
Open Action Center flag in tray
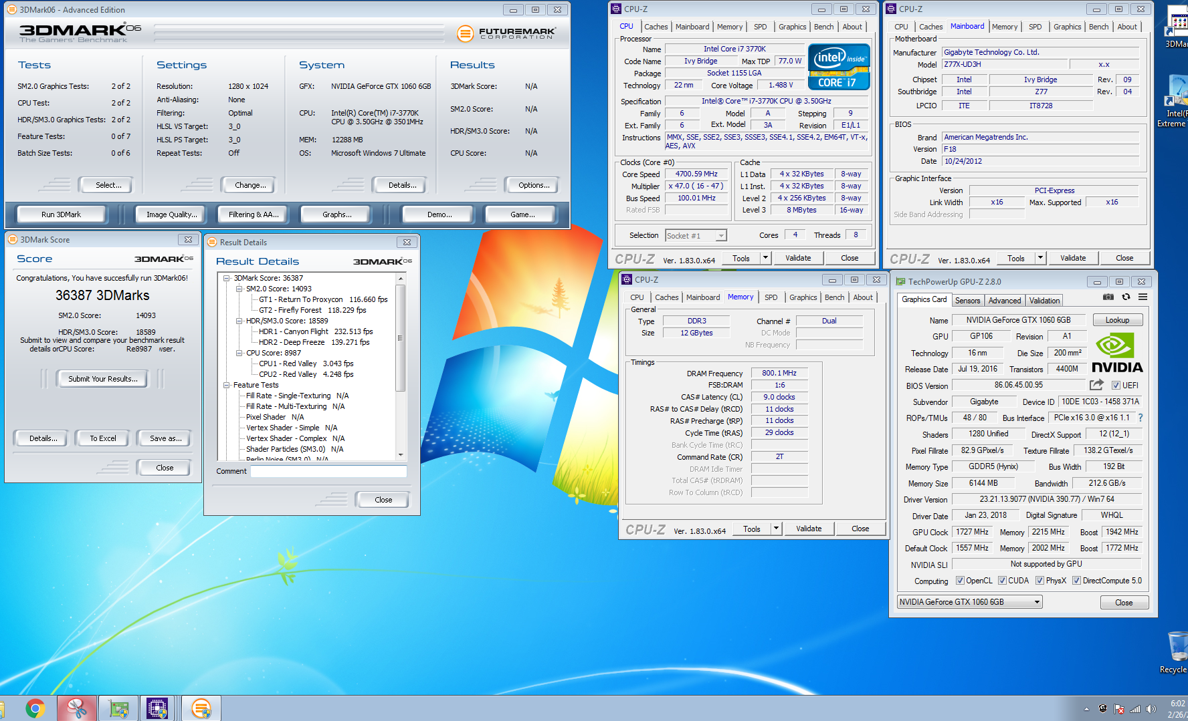(1118, 709)
